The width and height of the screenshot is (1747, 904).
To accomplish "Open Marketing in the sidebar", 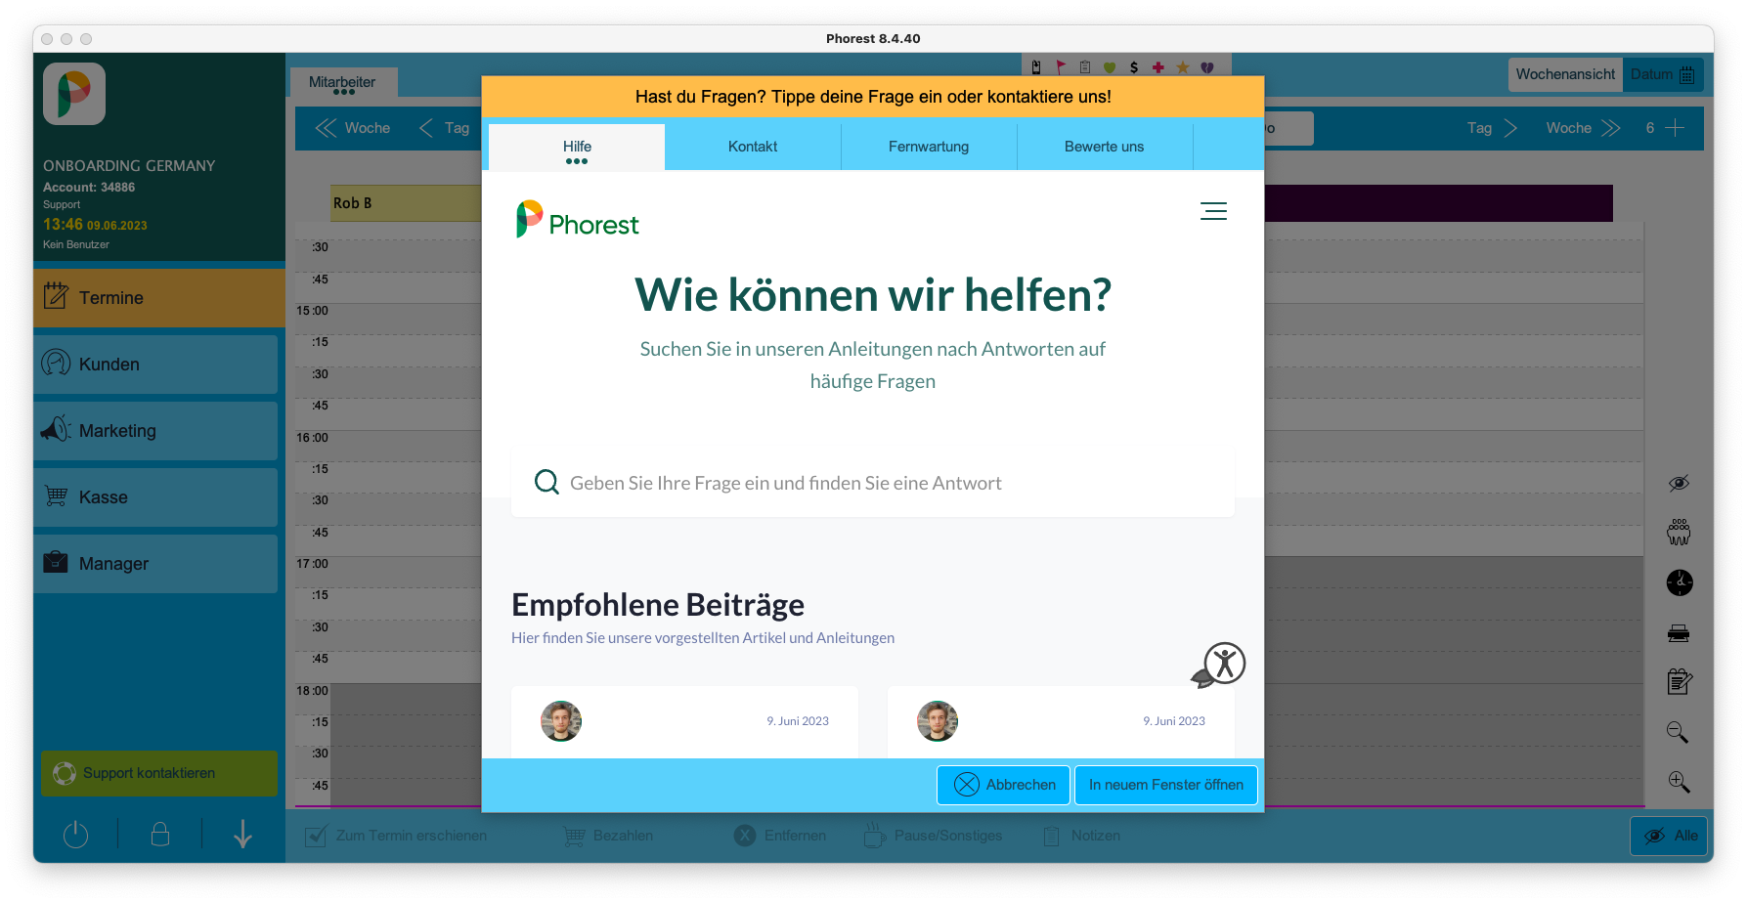I will click(155, 431).
